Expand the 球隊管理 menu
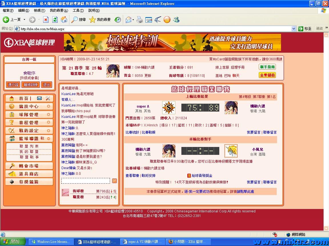The height and width of the screenshot is (246, 329). pyautogui.click(x=49, y=114)
